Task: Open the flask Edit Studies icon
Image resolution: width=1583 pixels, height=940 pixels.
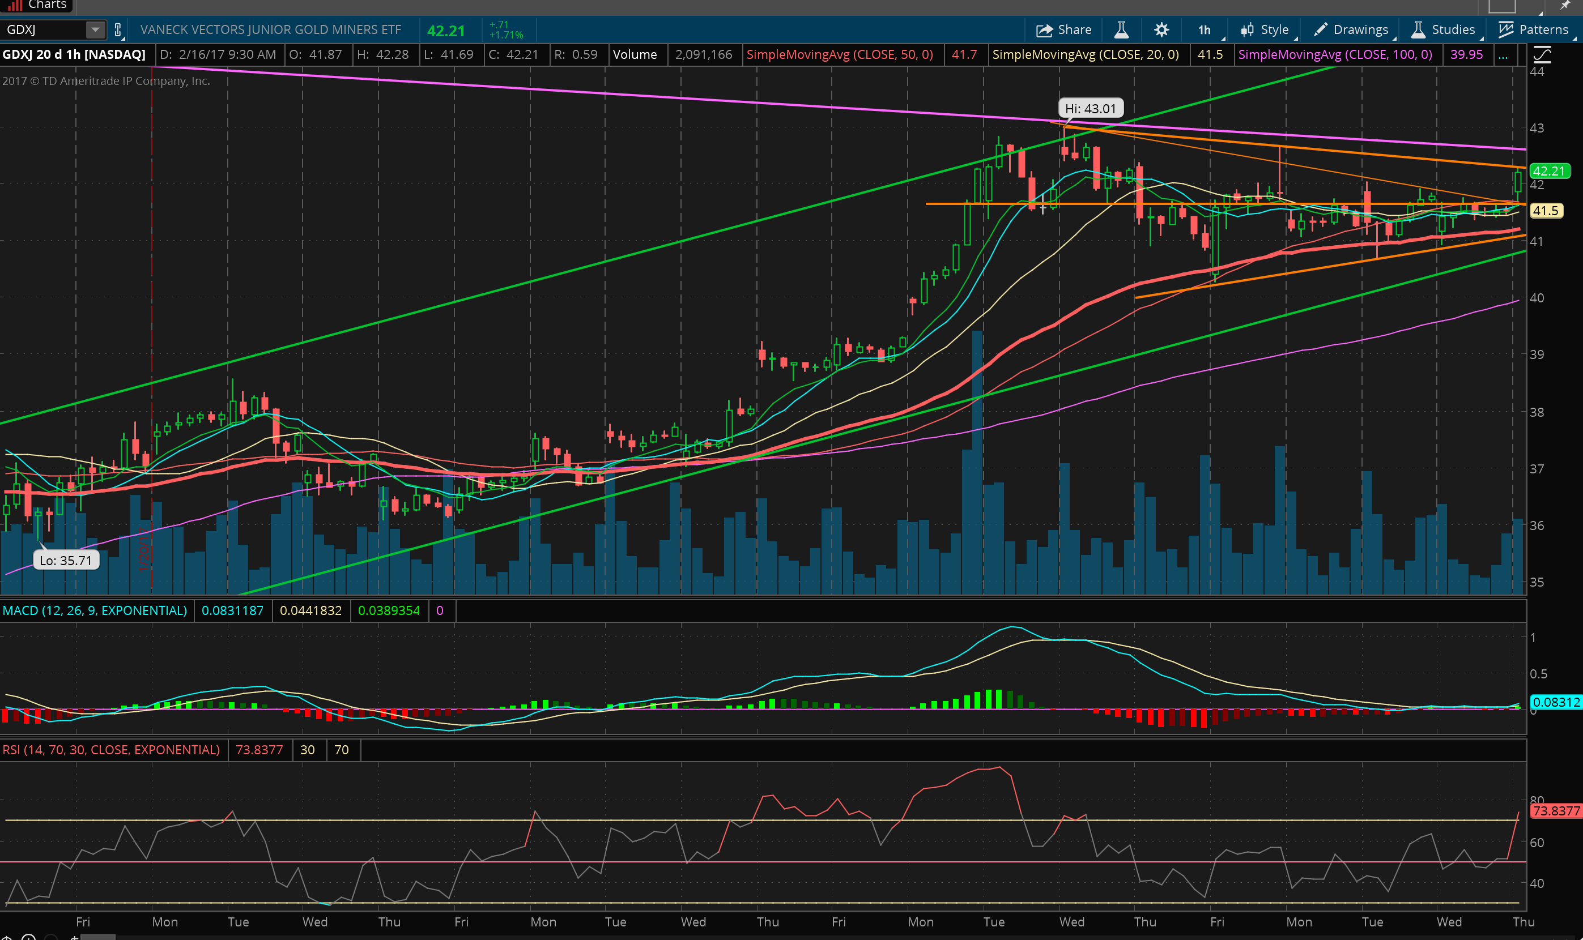Action: (x=1121, y=30)
